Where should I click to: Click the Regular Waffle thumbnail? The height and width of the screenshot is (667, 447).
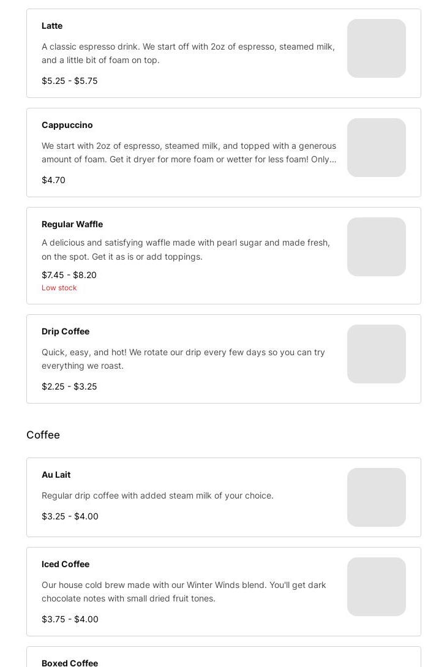(x=376, y=247)
